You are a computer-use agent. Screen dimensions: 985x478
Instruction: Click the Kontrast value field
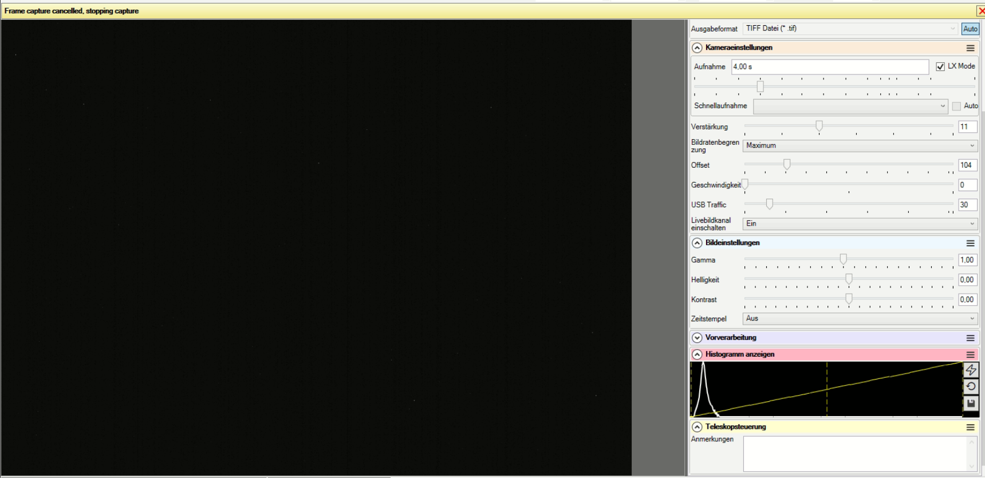[x=967, y=299]
